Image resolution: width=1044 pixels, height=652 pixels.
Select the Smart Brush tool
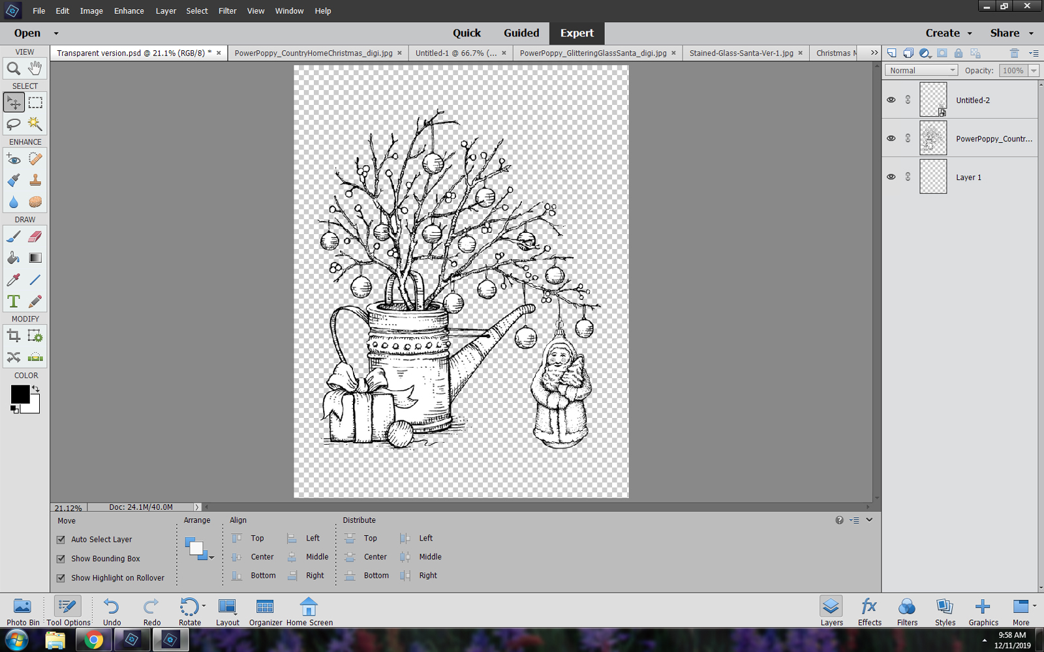click(x=14, y=180)
